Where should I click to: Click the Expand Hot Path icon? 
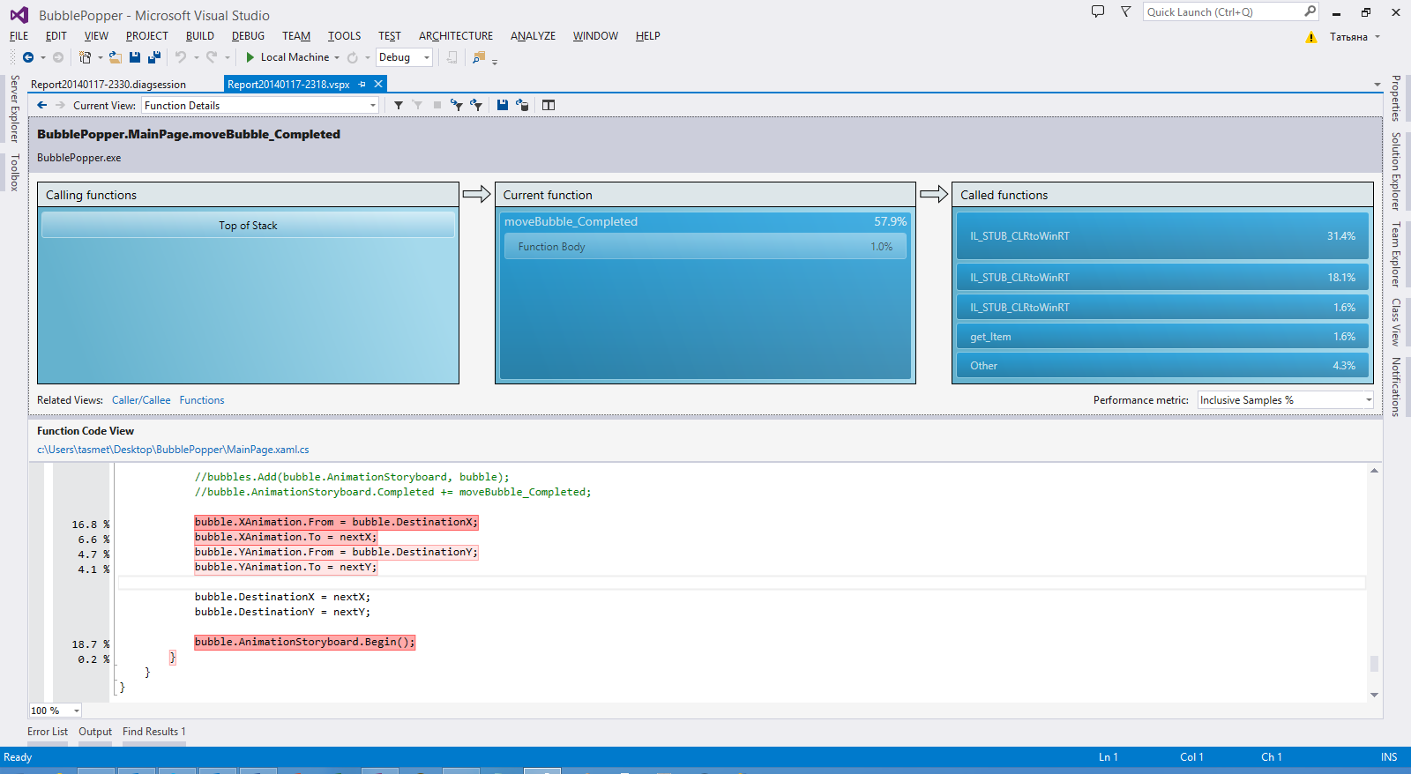pos(476,105)
